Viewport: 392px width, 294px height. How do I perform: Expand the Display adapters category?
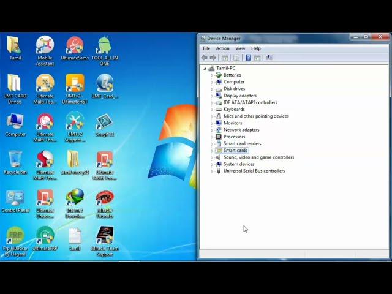[212, 96]
